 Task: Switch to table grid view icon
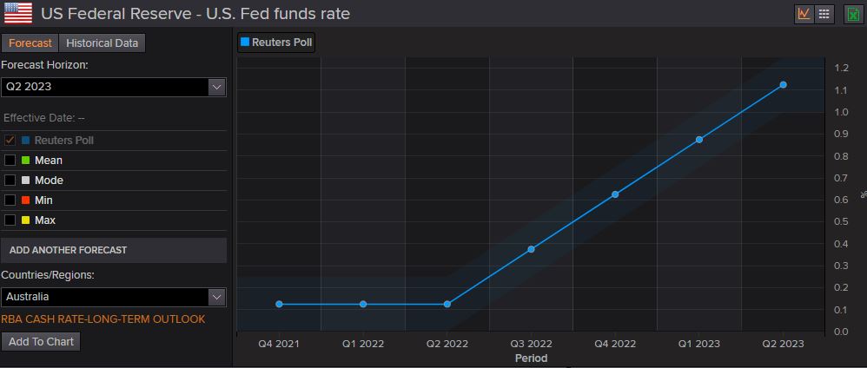824,14
